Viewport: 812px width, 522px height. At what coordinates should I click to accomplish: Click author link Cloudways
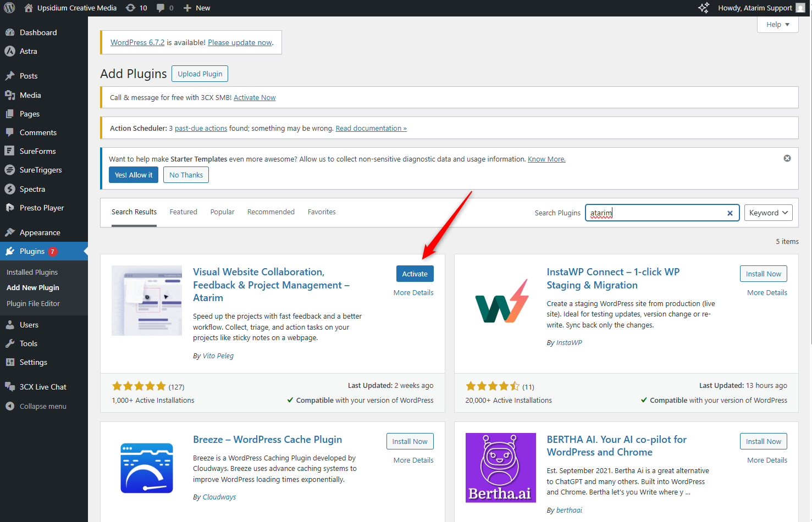coord(219,497)
